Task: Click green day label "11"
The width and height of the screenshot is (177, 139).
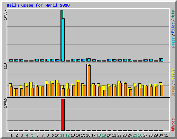Action: click(x=62, y=135)
